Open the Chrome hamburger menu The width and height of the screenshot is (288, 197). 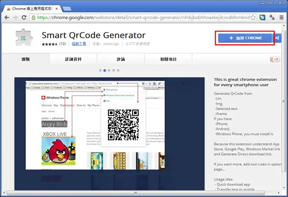(x=281, y=17)
